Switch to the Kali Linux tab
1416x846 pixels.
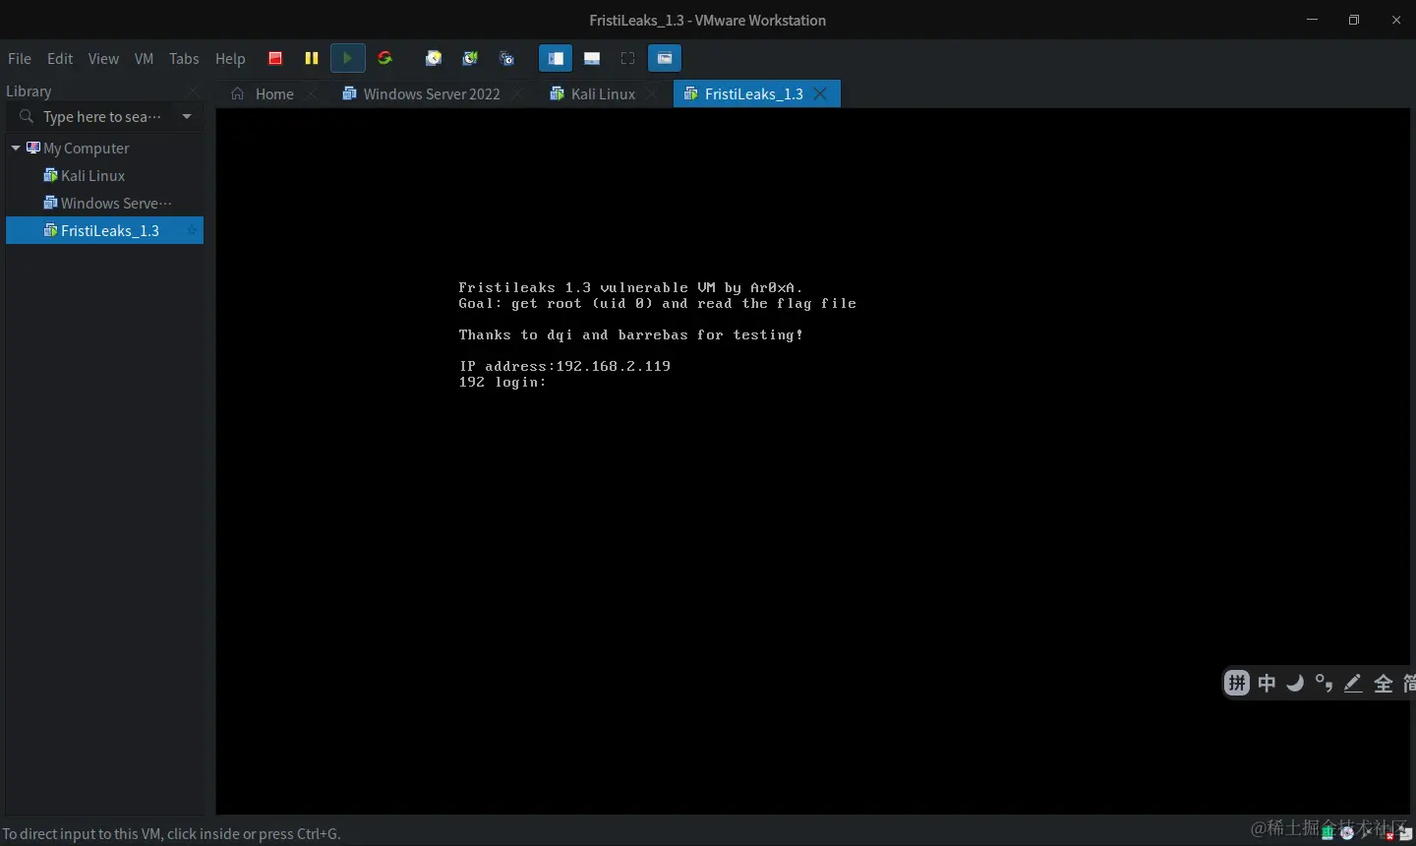[x=603, y=93]
